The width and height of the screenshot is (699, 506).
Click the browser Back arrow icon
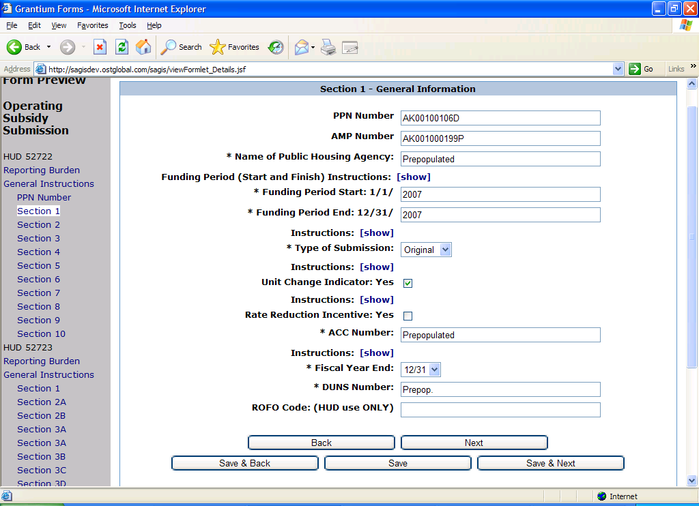click(x=15, y=47)
